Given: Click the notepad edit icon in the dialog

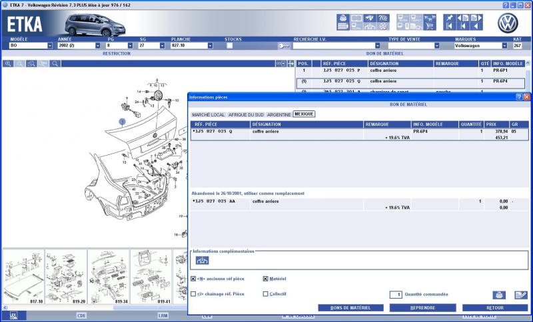Looking at the screenshot, I should [x=521, y=295].
